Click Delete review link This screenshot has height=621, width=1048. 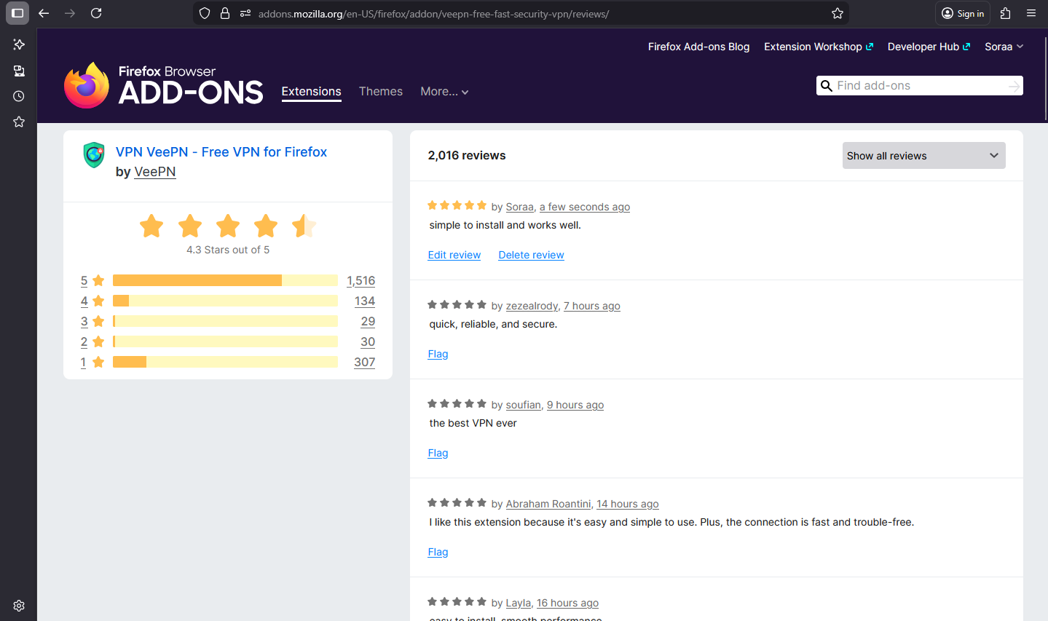click(x=531, y=255)
